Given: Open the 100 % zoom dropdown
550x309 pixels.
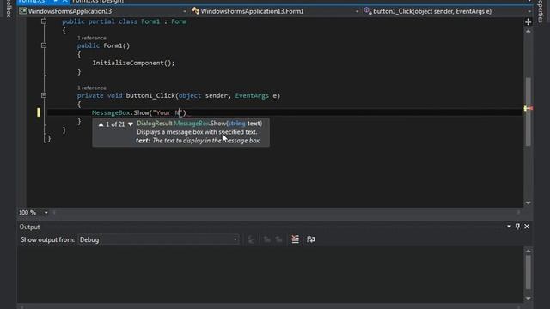Looking at the screenshot, I should coord(46,213).
